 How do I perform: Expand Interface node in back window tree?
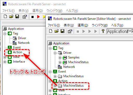(x=5, y=62)
